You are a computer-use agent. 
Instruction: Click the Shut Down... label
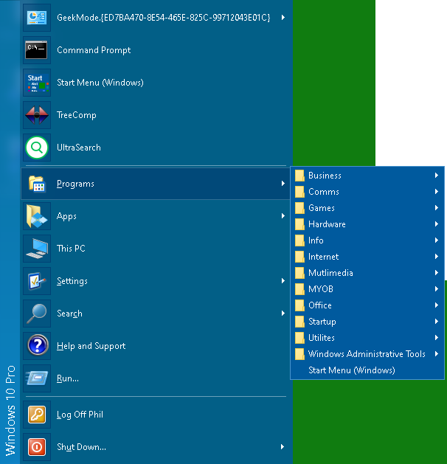point(81,447)
